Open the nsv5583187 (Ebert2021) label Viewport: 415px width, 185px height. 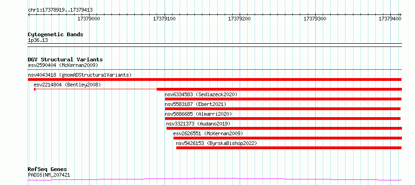coord(195,104)
